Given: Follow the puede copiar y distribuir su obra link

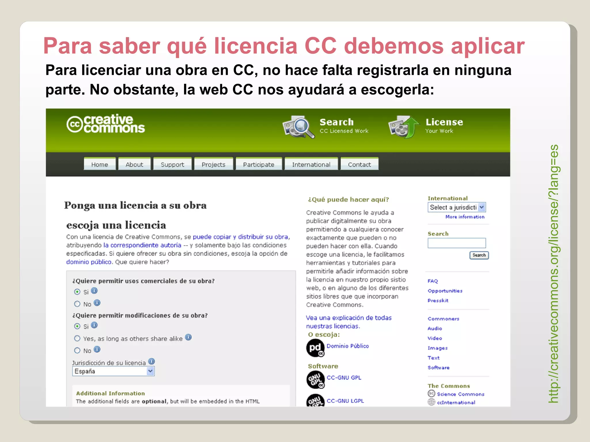Looking at the screenshot, I should click(x=241, y=237).
